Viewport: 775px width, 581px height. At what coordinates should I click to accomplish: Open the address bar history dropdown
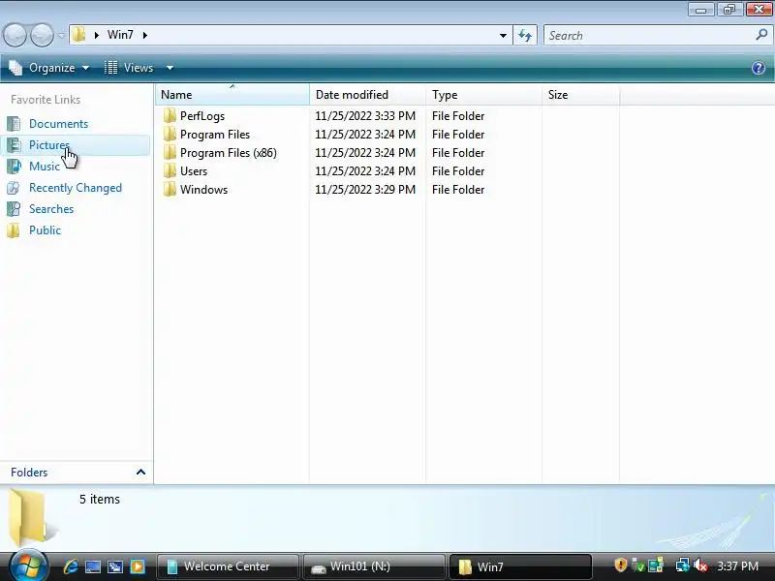coord(503,35)
